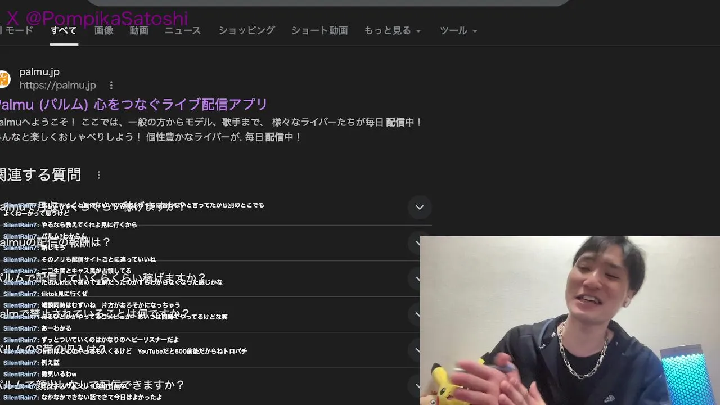Click the palmu.jp site name
The height and width of the screenshot is (405, 720).
pos(39,72)
